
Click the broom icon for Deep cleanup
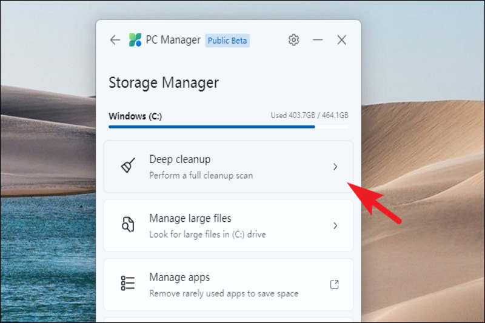[x=128, y=166]
